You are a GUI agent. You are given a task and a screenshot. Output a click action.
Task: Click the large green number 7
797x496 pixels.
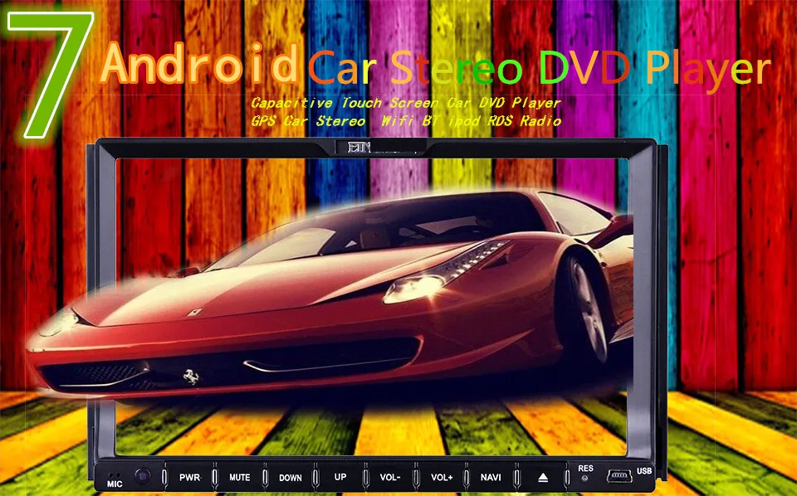51,75
